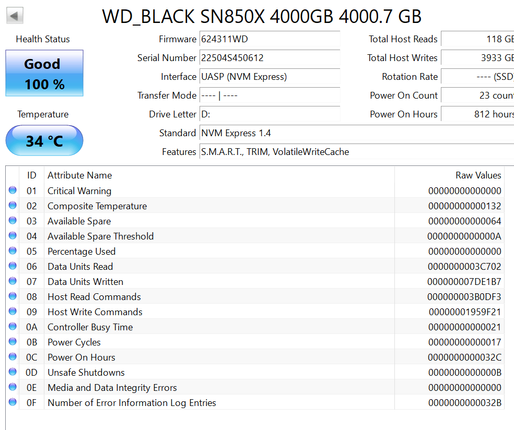Click raw value 0000000003C702
The height and width of the screenshot is (430, 514).
point(464,267)
